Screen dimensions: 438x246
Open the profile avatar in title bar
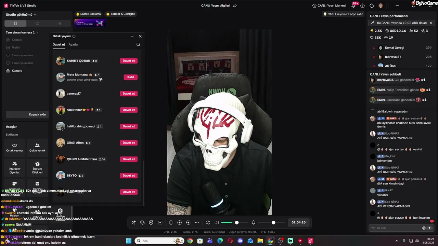click(x=381, y=5)
